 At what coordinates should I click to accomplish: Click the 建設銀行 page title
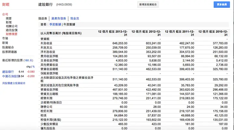[45, 5]
